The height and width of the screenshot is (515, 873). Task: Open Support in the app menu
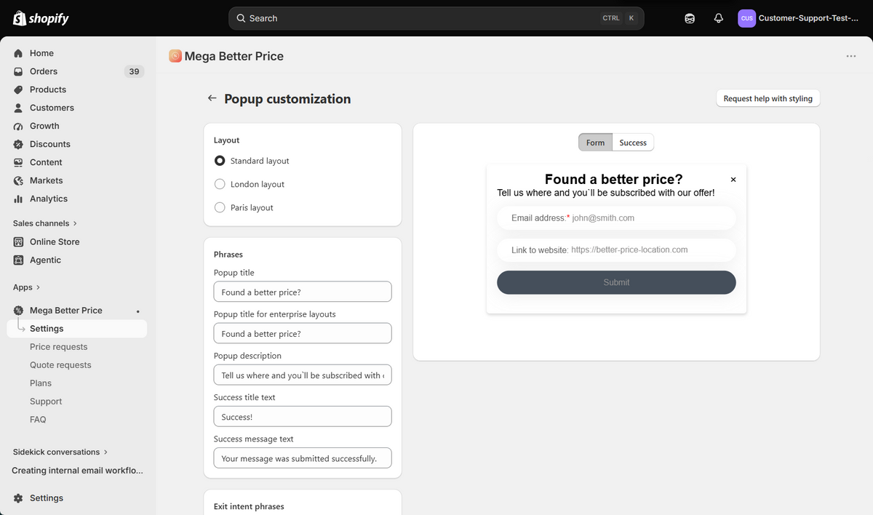pyautogui.click(x=46, y=402)
